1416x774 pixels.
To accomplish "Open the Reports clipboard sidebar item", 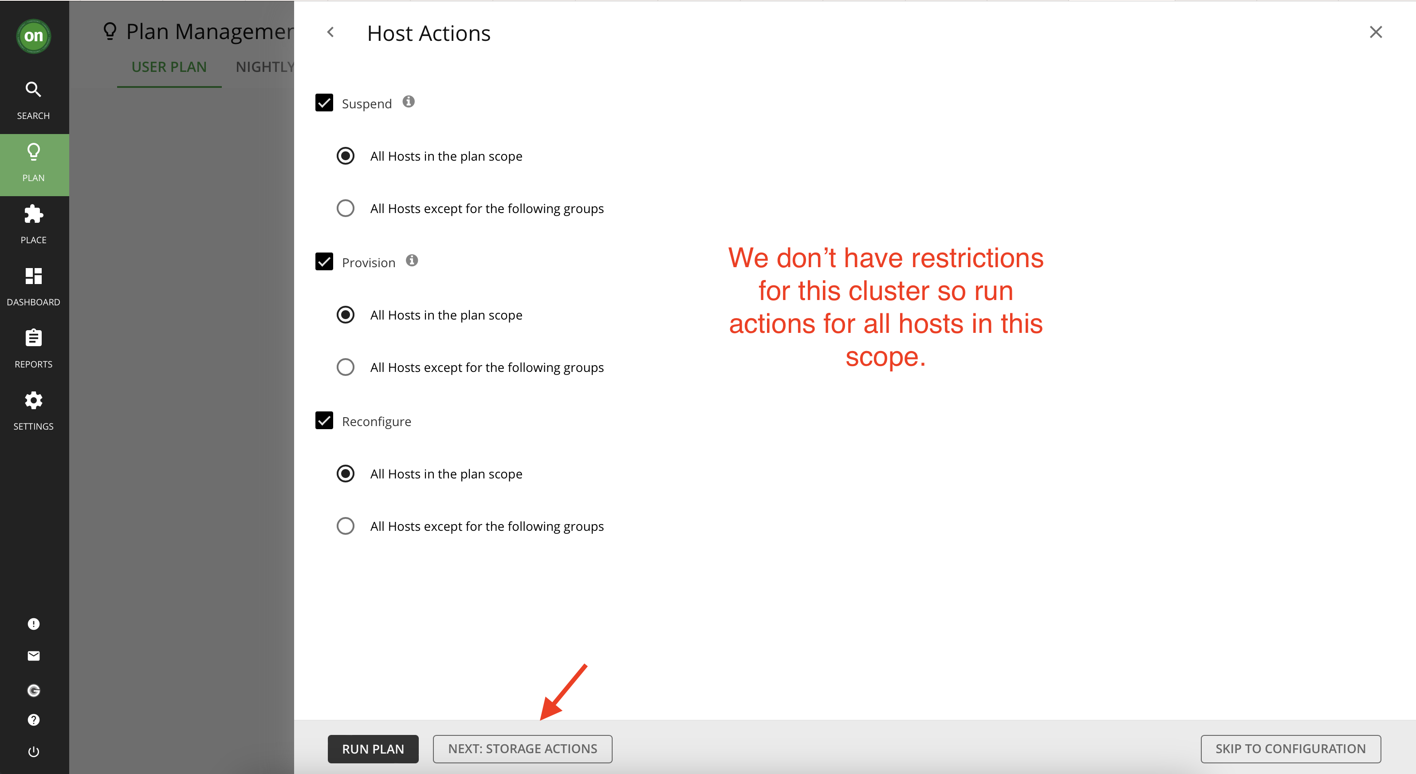I will pos(34,349).
